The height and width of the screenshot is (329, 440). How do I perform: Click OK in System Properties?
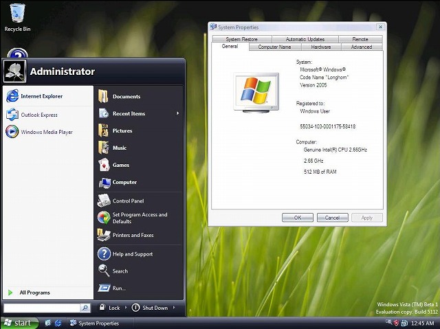[x=297, y=218]
